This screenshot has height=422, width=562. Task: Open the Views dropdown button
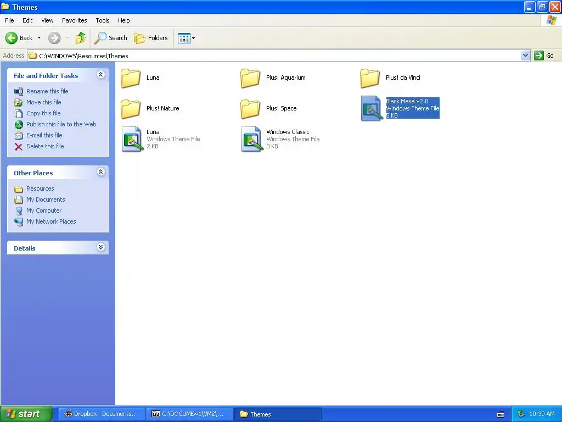[187, 38]
